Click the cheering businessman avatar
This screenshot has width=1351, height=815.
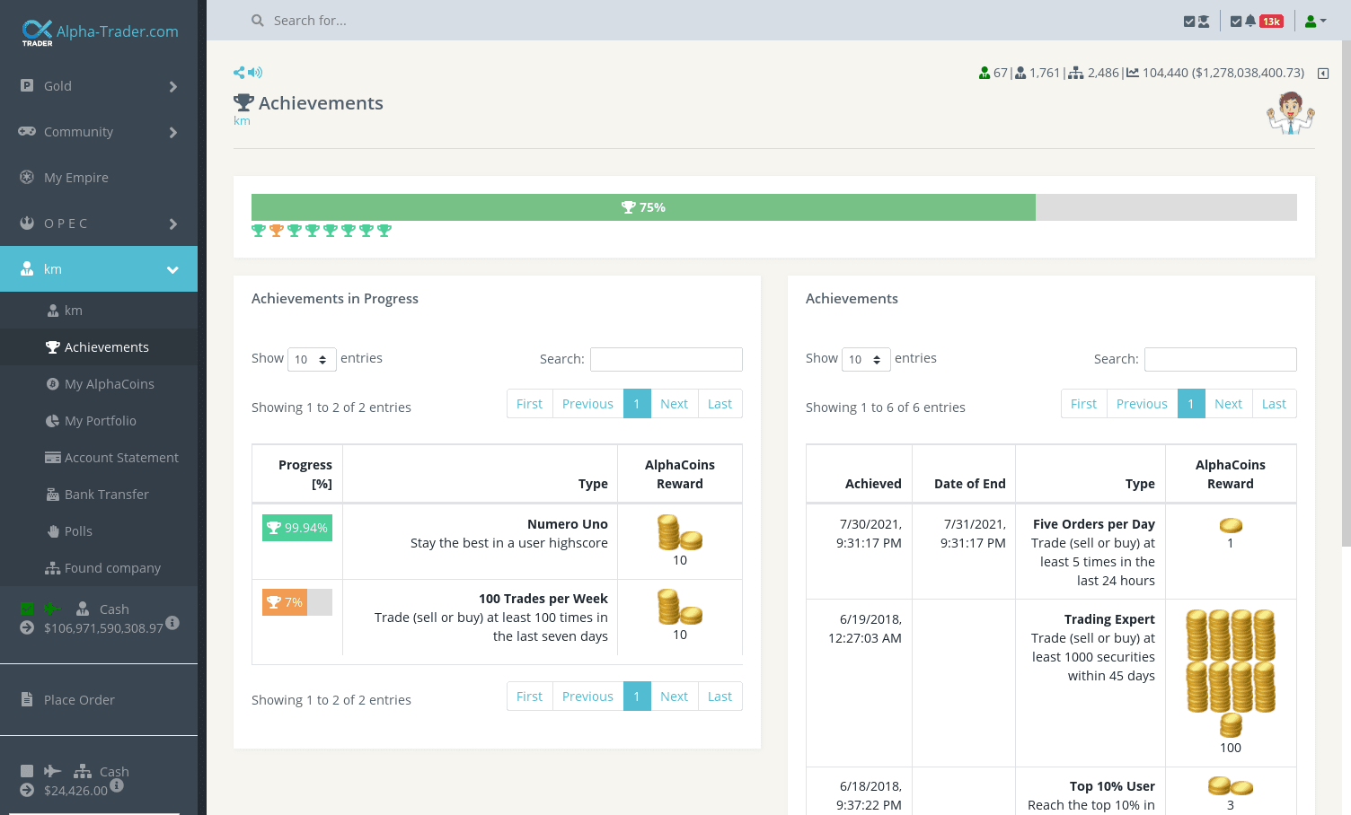(x=1291, y=113)
